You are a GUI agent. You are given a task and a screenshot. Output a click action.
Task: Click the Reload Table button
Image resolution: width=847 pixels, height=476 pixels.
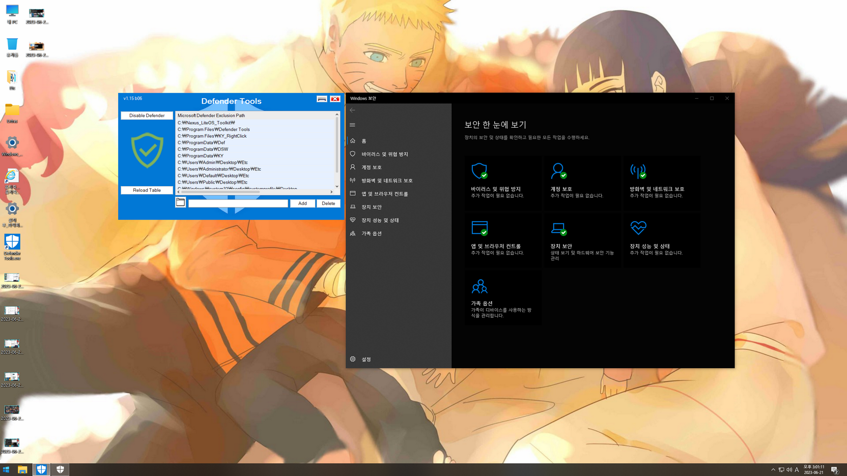(147, 190)
